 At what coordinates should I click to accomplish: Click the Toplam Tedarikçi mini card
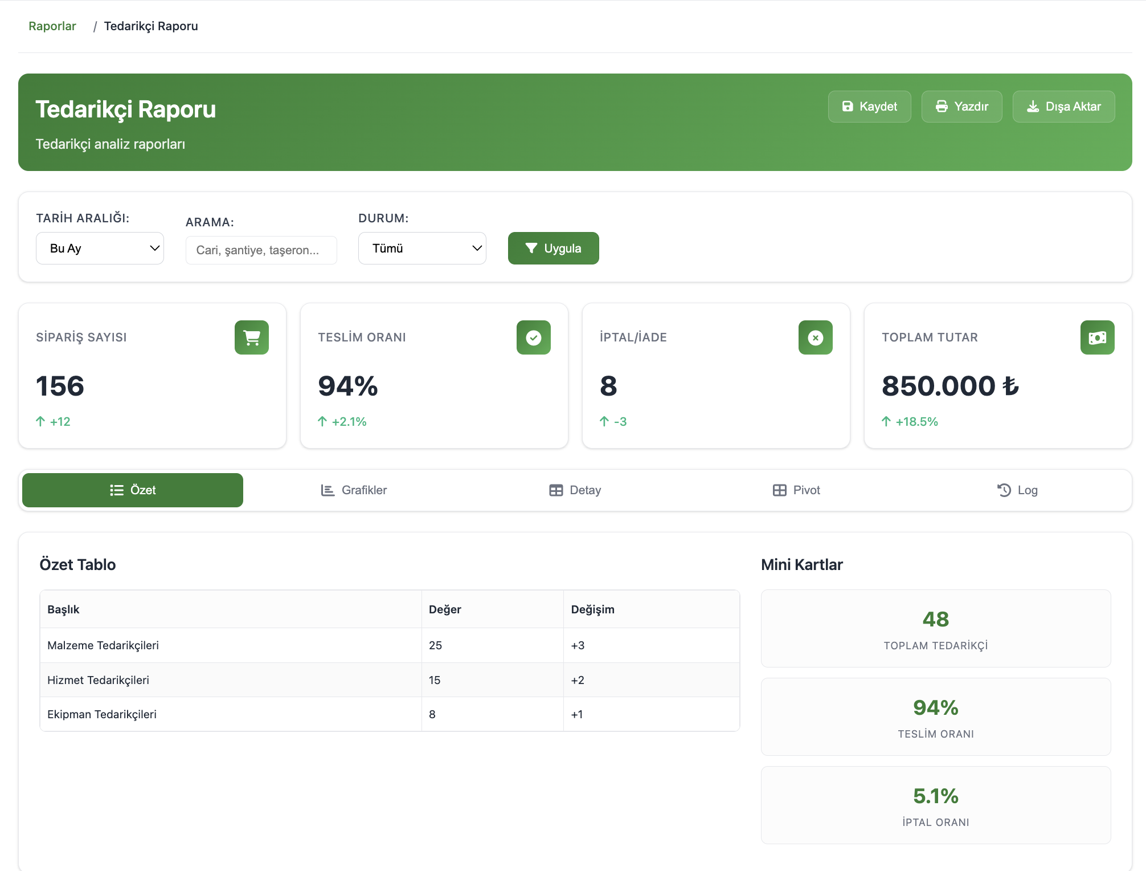pos(935,628)
